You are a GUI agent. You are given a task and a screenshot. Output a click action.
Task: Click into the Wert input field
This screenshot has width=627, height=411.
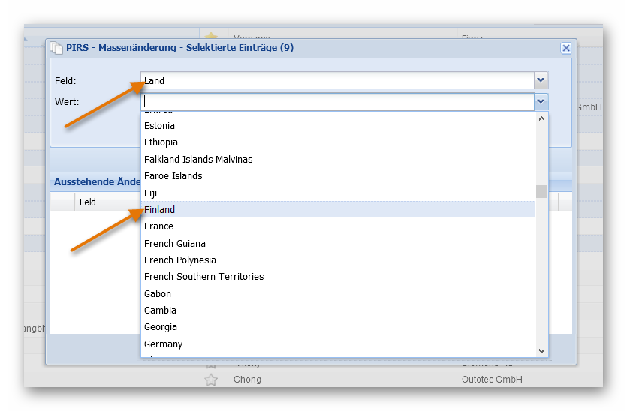tap(338, 101)
